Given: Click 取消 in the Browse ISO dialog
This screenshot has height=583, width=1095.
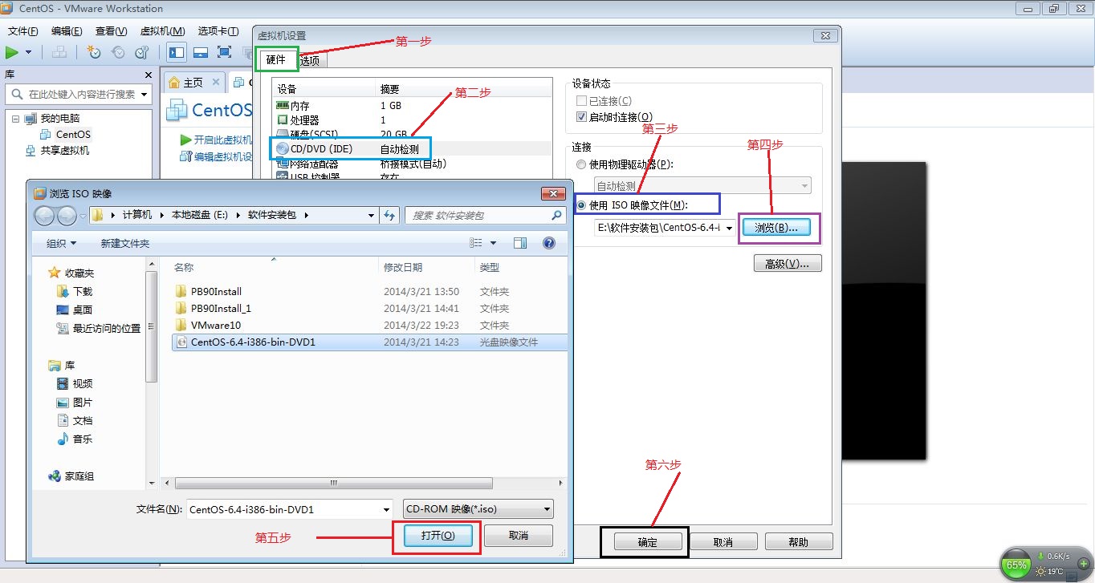Looking at the screenshot, I should (519, 536).
